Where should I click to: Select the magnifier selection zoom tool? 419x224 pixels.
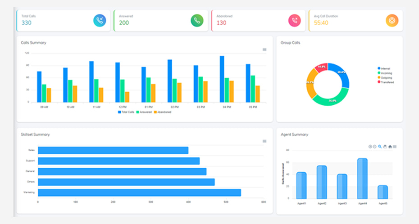380,147
